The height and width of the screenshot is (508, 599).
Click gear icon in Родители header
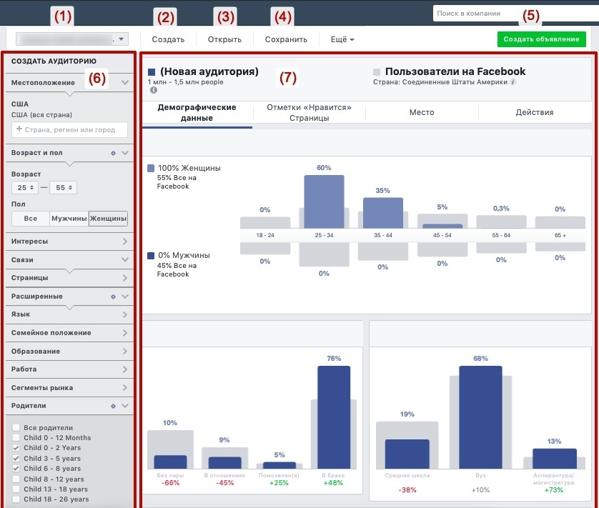point(113,406)
